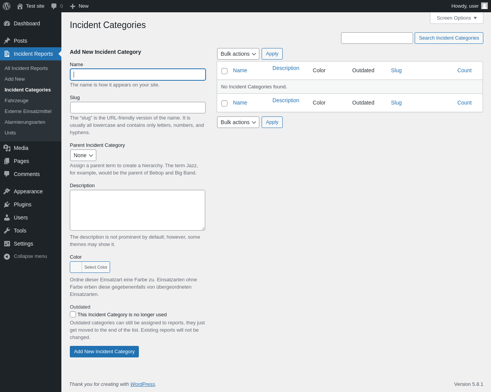Tick the select-all checkbox in table footer
This screenshot has width=491, height=392.
(224, 103)
